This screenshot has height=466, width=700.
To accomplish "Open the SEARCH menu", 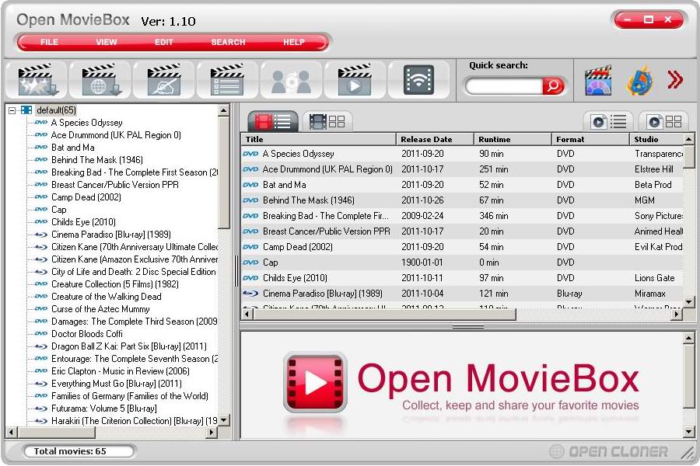I will [228, 43].
